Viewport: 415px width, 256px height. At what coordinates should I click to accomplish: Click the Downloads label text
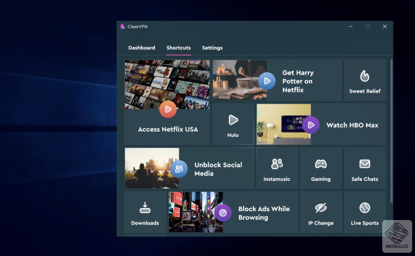[x=145, y=223]
